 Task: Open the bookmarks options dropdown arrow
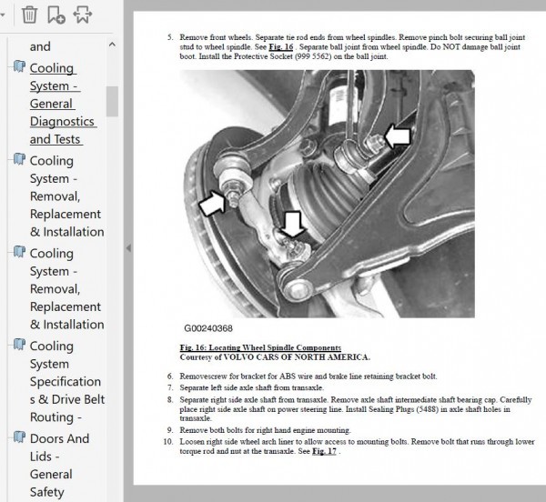click(x=3, y=15)
